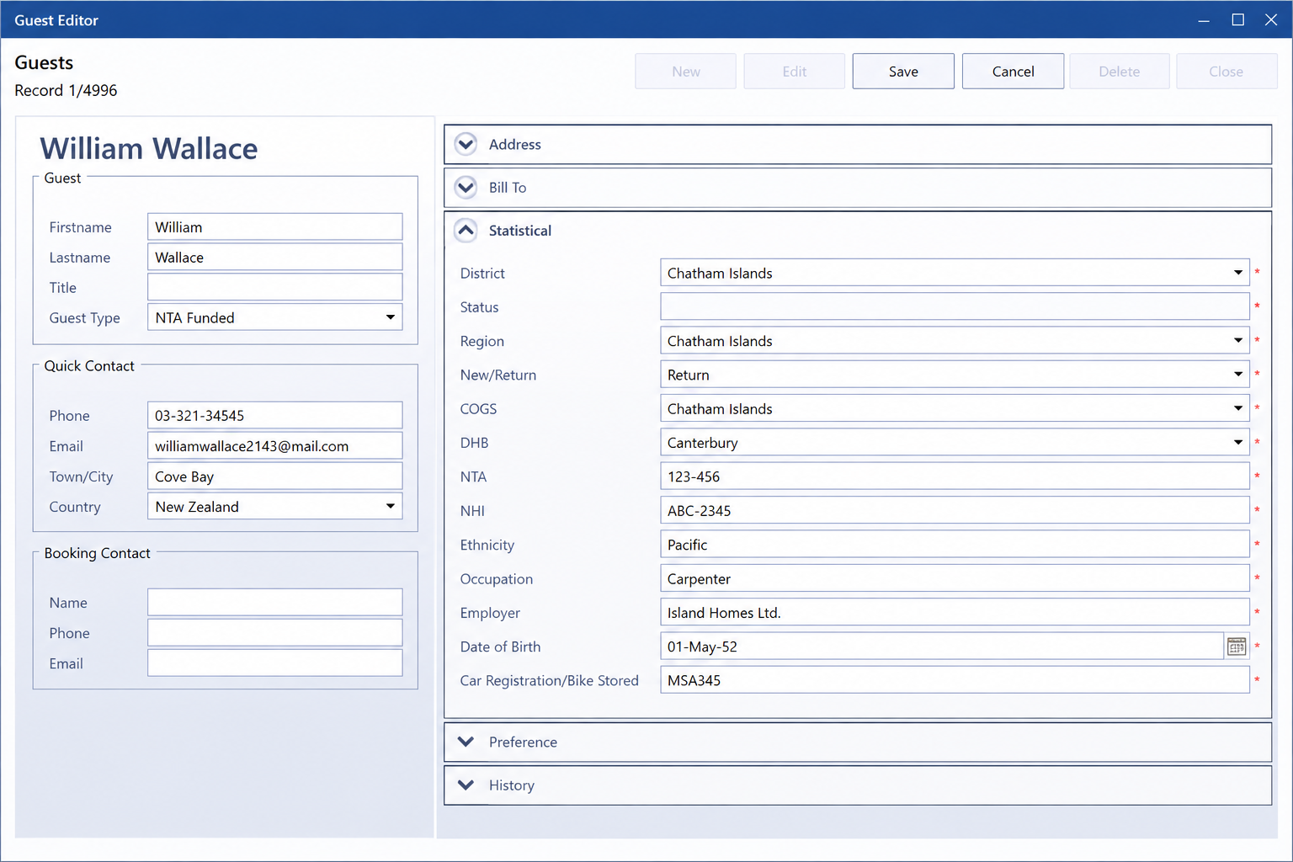Maximize the Guest Editor window
Screen dimensions: 1293x862
tap(1237, 19)
